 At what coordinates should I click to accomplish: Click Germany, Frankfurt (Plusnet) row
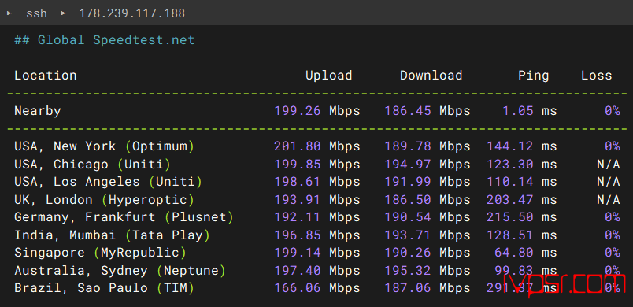click(x=317, y=217)
